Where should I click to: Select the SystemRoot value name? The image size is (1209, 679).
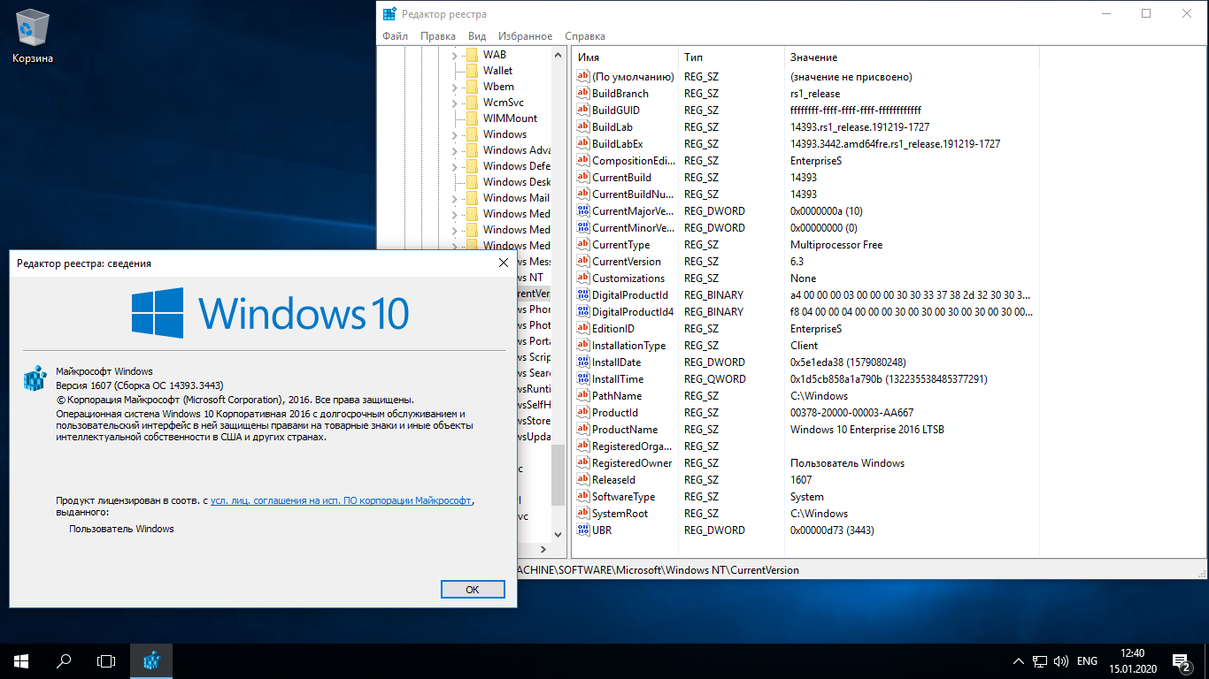[620, 513]
